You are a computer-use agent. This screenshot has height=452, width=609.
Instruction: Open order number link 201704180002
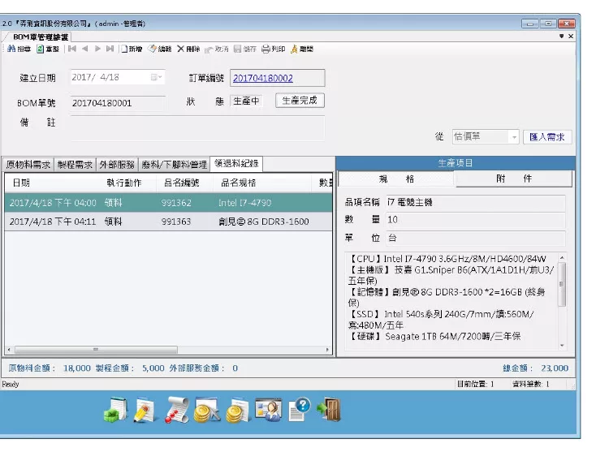coord(263,78)
